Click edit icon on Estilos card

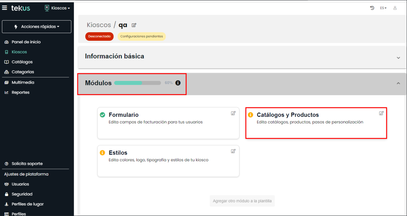tap(233, 151)
